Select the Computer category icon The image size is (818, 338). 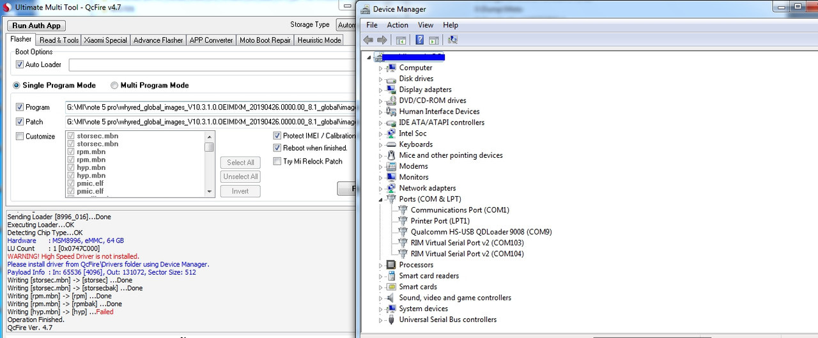[391, 68]
